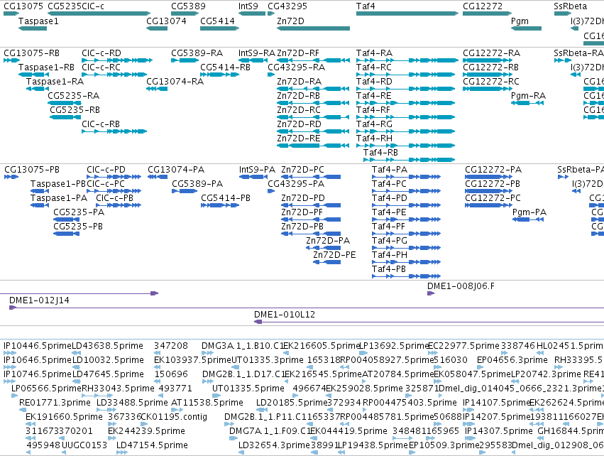Select transcript CG5235-RA
This screenshot has height=456, width=604.
coord(65,103)
